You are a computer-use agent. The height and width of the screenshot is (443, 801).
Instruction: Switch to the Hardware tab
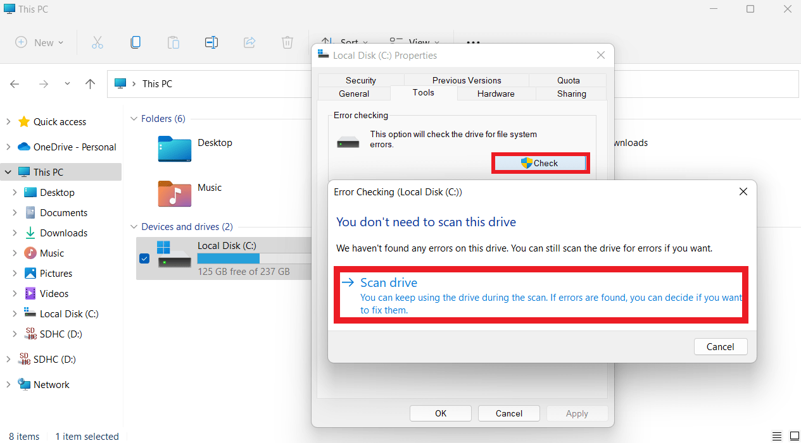(496, 94)
